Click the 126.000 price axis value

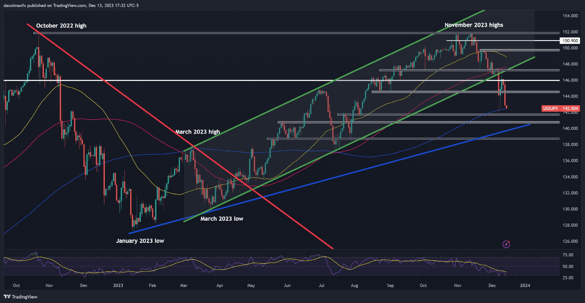[x=570, y=241]
